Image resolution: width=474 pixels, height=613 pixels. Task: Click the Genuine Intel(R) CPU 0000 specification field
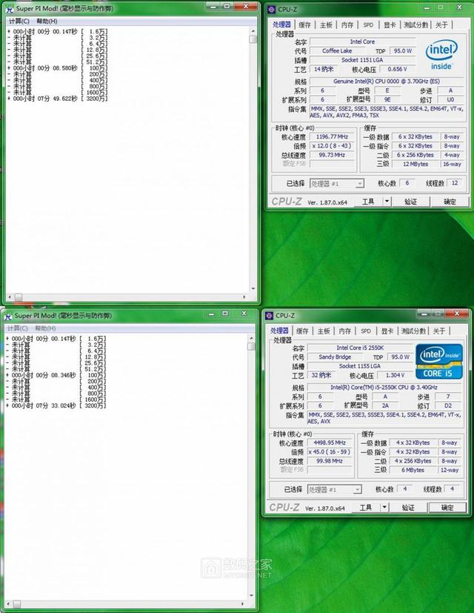coord(387,82)
